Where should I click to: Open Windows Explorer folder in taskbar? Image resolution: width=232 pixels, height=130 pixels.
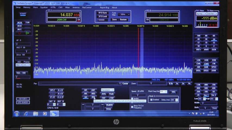(36, 114)
